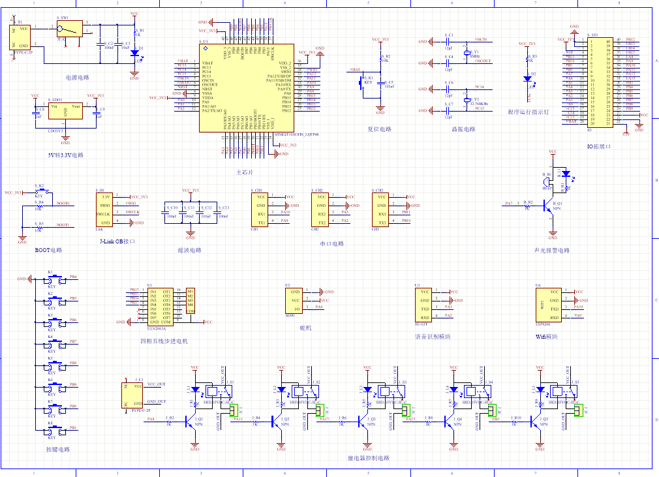Select the S_D2 run indicator LED

[x=527, y=79]
